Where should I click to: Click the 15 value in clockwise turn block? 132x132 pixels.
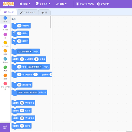click(19, 33)
